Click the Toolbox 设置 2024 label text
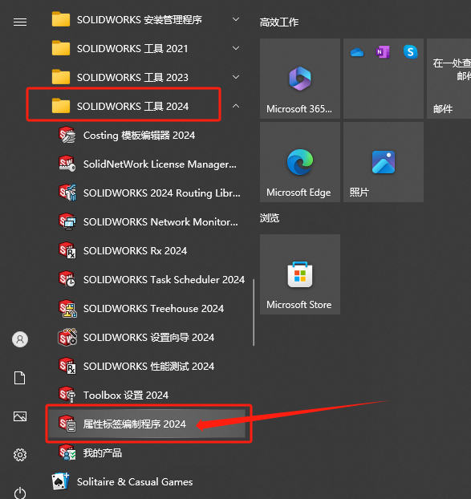The height and width of the screenshot is (499, 471). (x=126, y=396)
